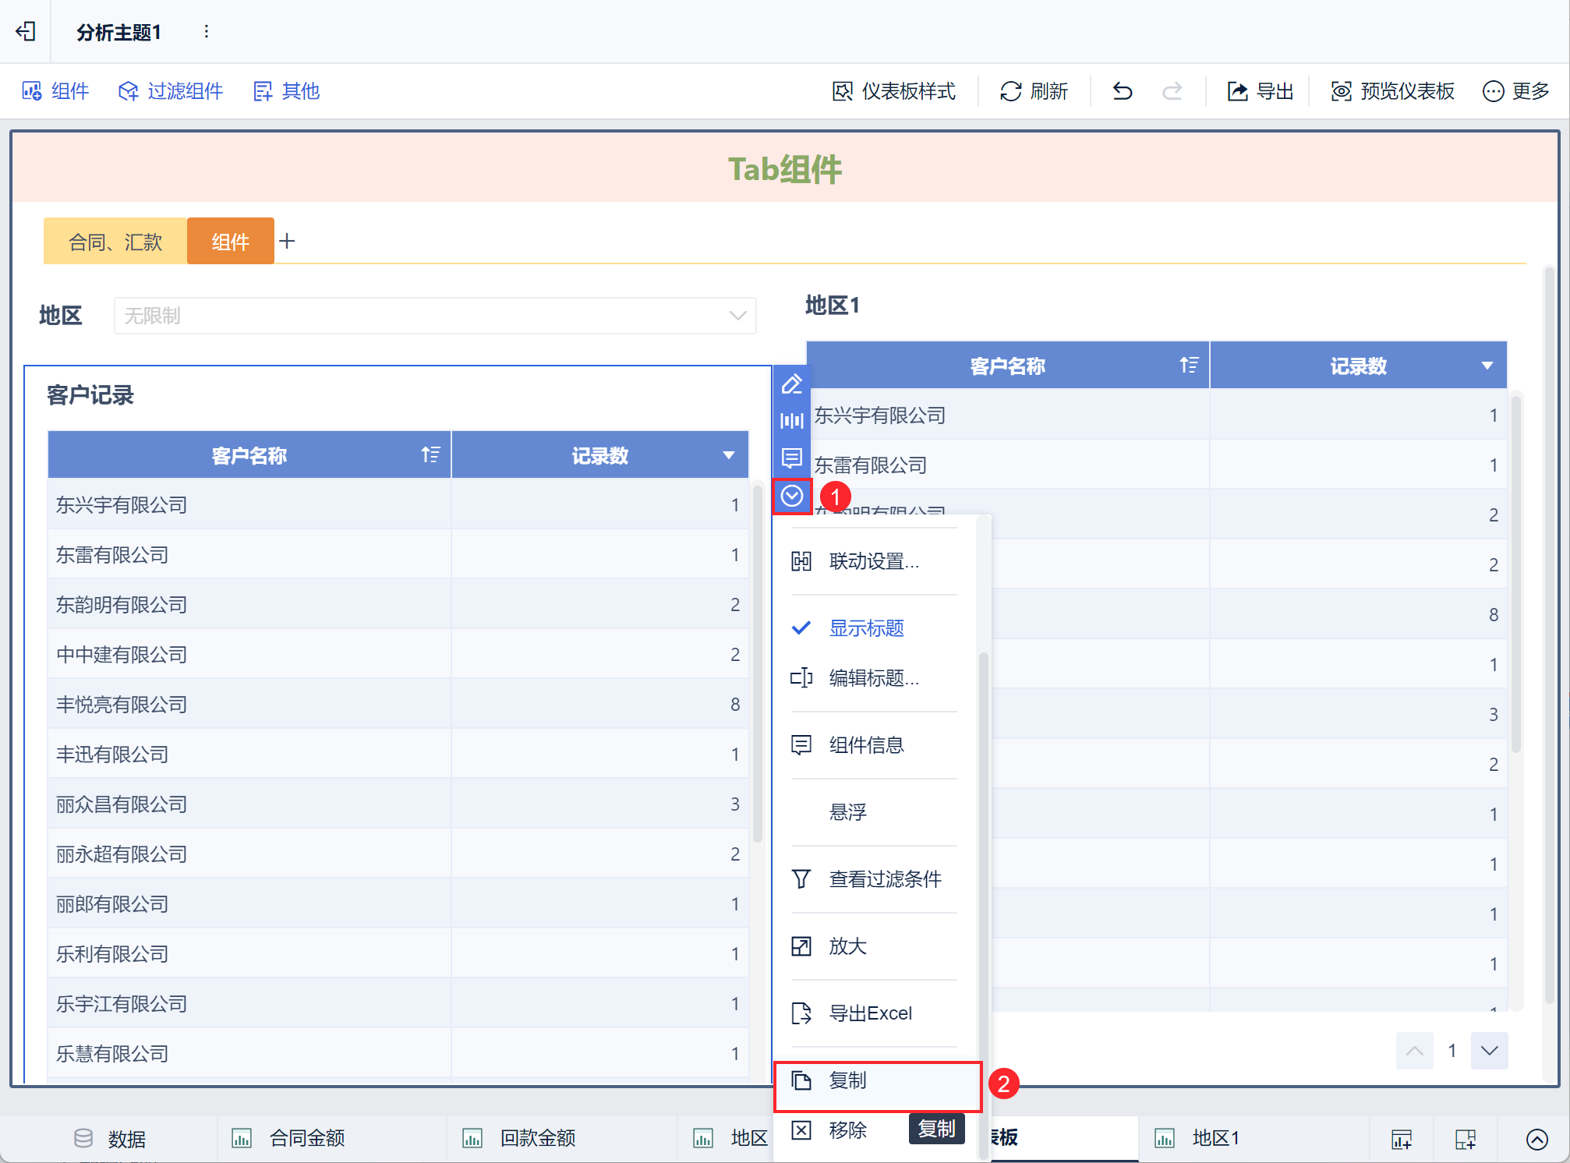Open the chart type switch icon

coord(791,421)
